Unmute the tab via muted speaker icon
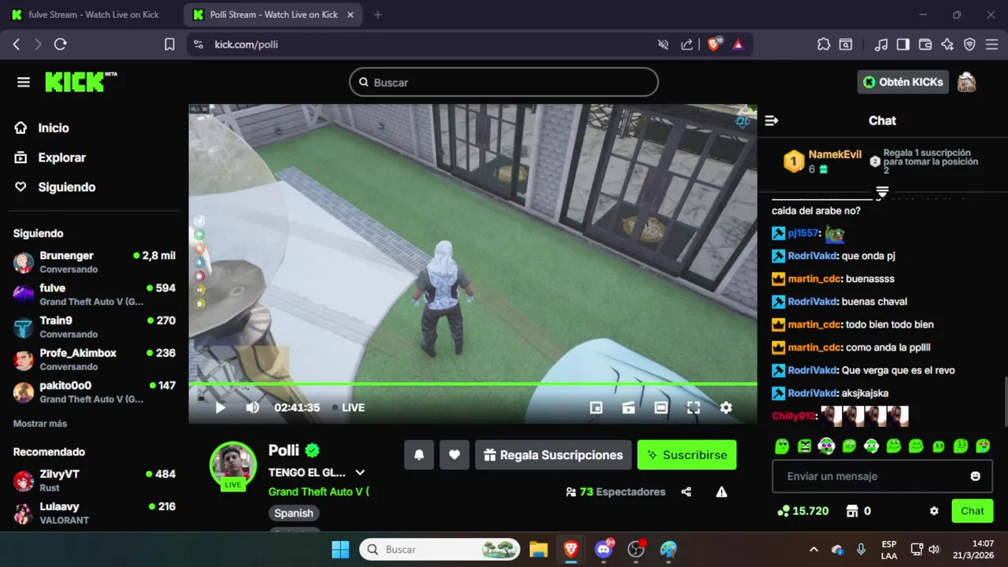This screenshot has height=567, width=1008. (663, 44)
